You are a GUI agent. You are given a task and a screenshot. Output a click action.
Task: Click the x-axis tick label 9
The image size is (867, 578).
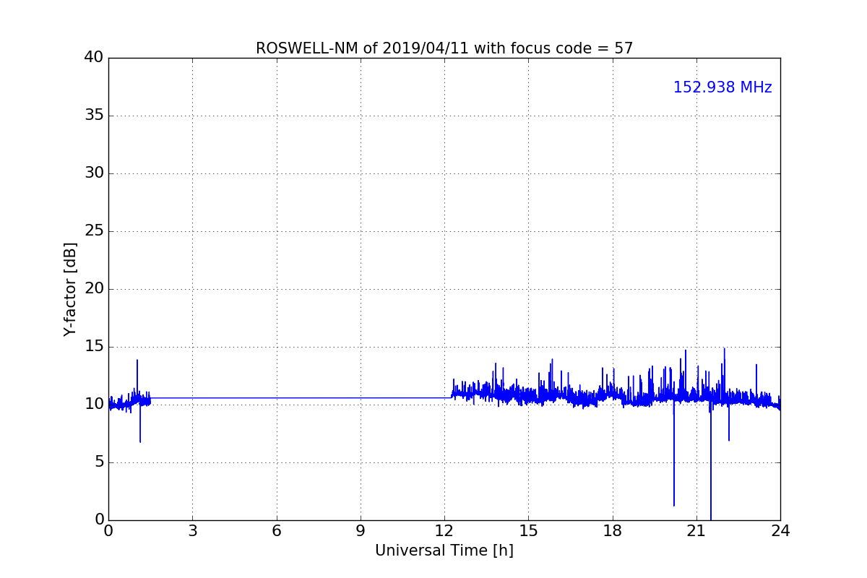click(361, 531)
